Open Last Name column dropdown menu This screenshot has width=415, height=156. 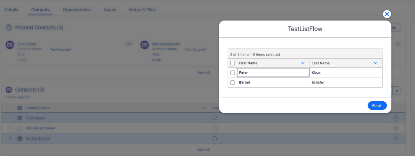(x=375, y=63)
